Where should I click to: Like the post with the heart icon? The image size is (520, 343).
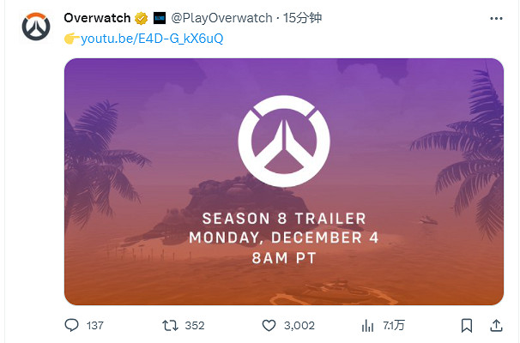coord(269,326)
